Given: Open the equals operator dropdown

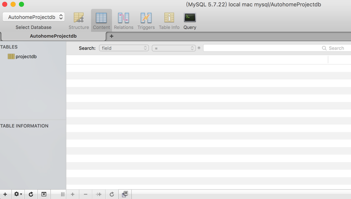Looking at the screenshot, I should click(174, 48).
